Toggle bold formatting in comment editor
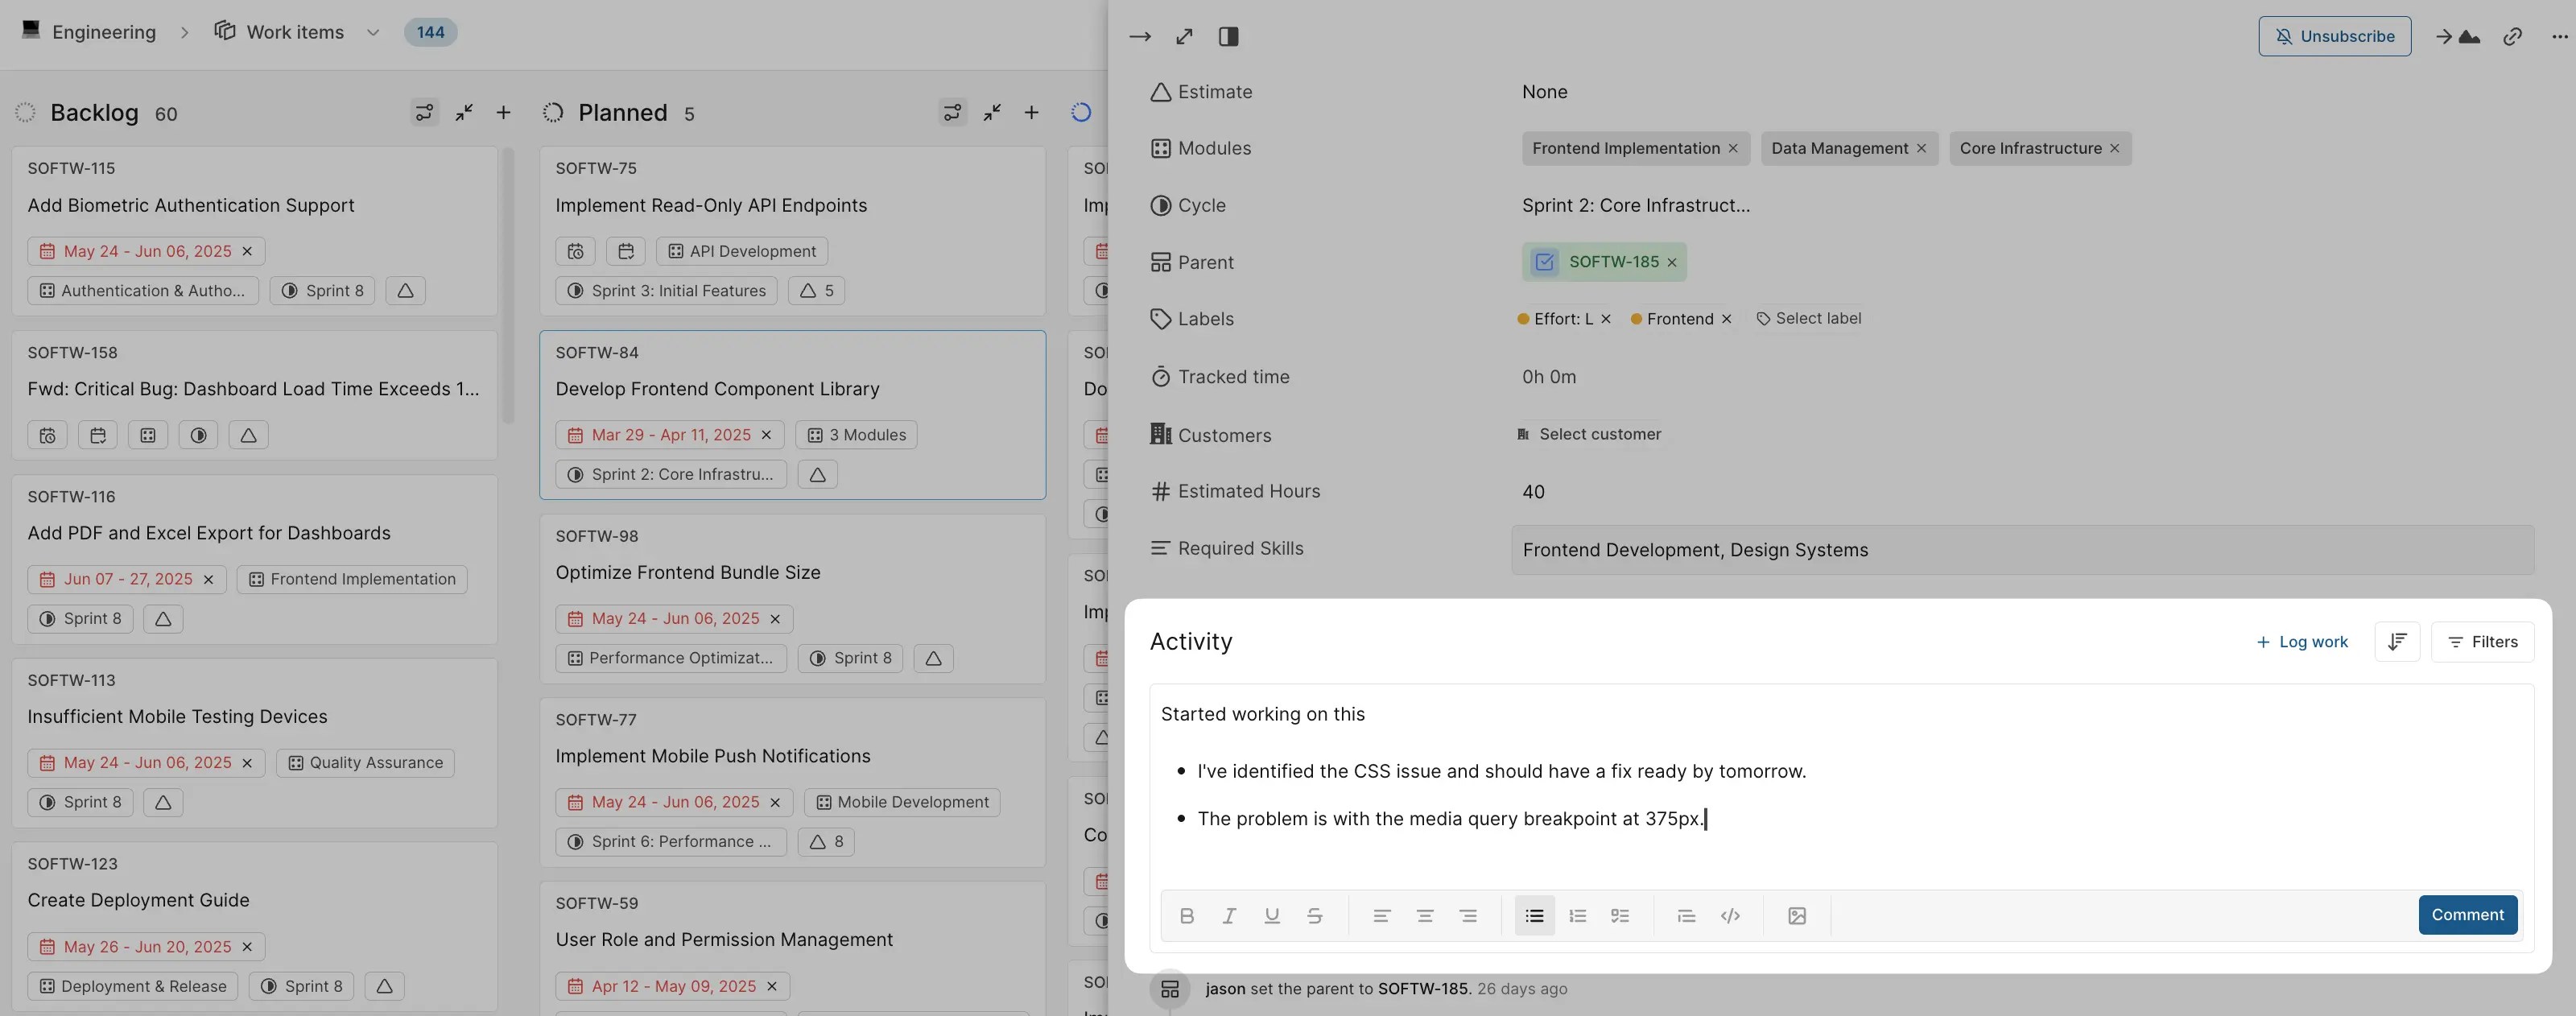This screenshot has height=1016, width=2576. 1186,916
